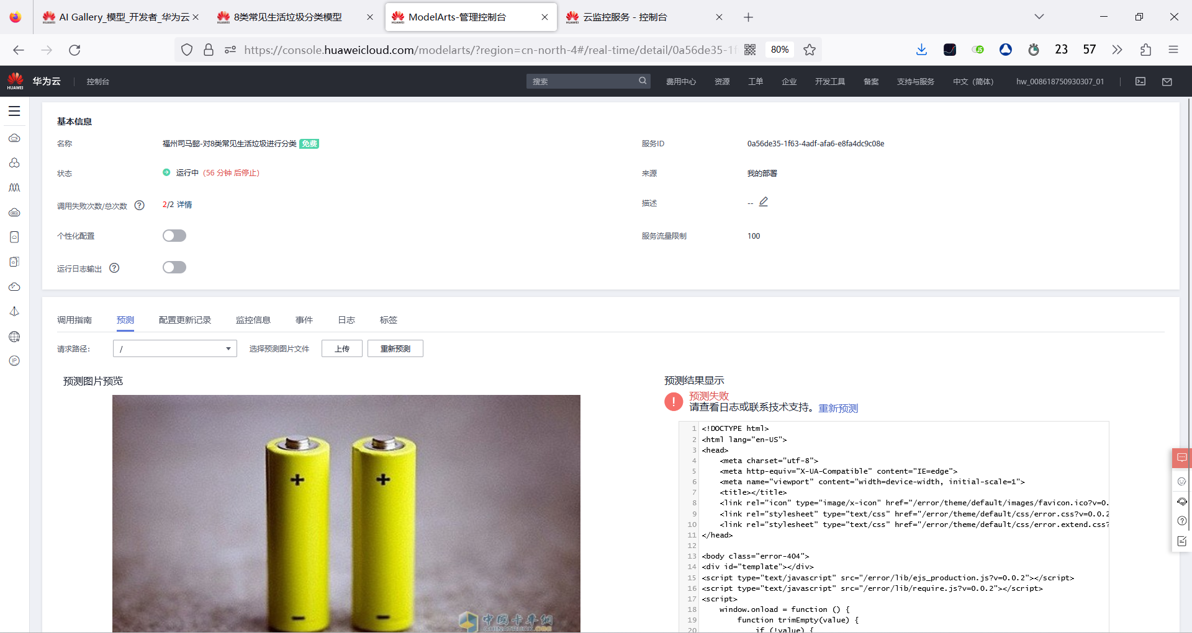Open the account hw_008618750930307_01 menu
This screenshot has height=633, width=1192.
1060,82
